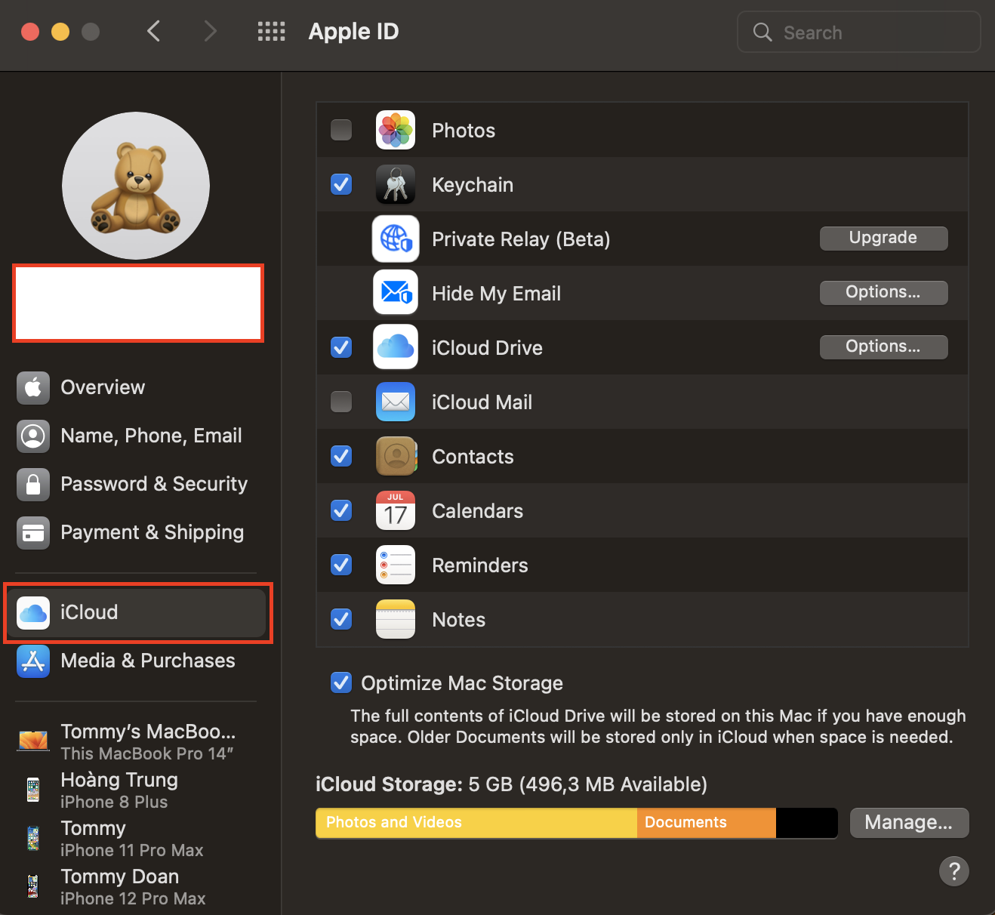Click the lock icon for Password & Security
Image resolution: width=995 pixels, height=915 pixels.
(x=33, y=485)
